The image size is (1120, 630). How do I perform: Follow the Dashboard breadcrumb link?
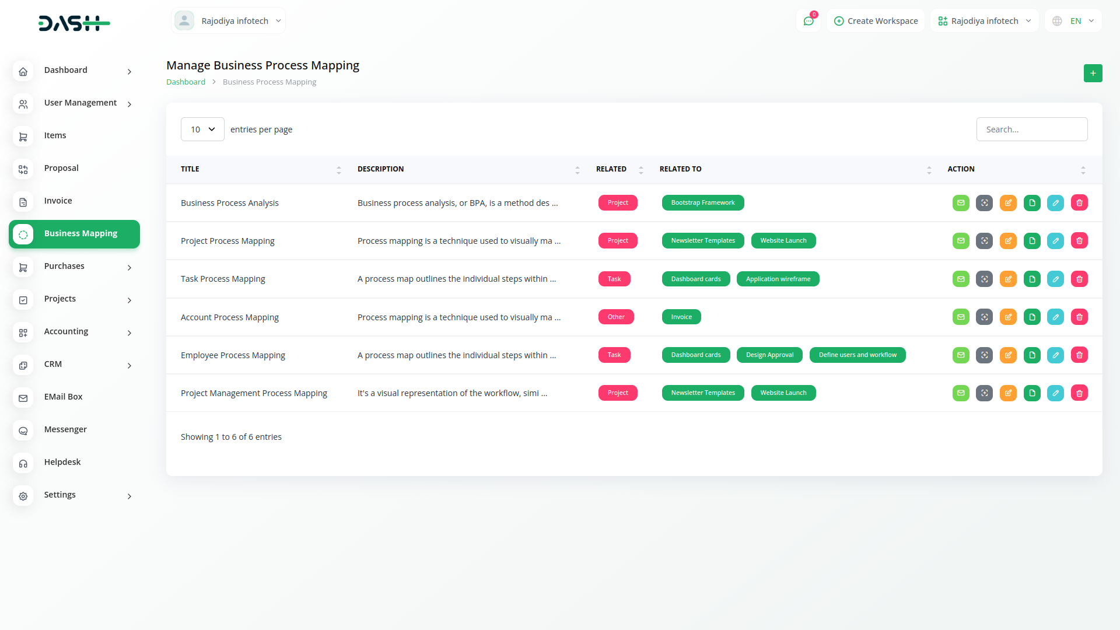185,82
